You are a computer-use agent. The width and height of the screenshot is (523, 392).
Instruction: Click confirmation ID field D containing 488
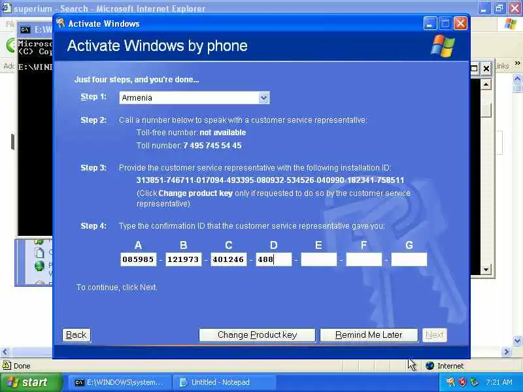tap(274, 259)
